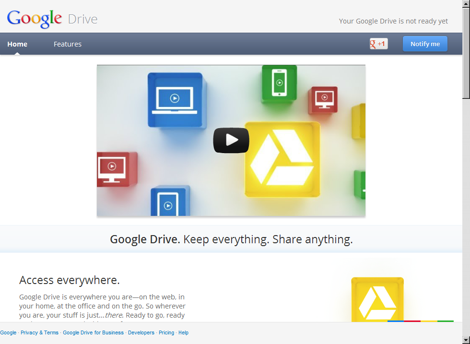Screen dimensions: 470x344
Task: Open Google Drive for Business link
Action: 93,332
